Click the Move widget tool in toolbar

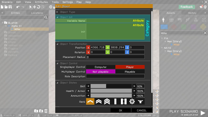(34, 7)
